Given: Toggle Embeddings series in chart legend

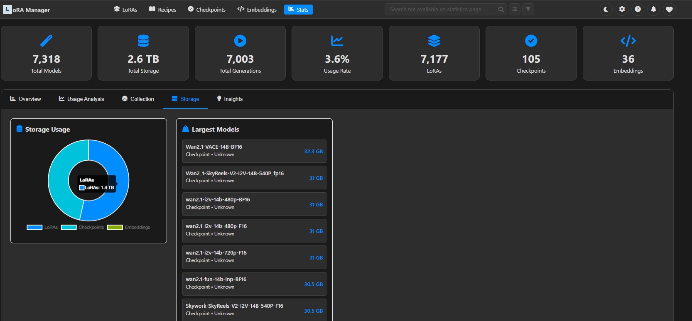Looking at the screenshot, I should tap(129, 227).
